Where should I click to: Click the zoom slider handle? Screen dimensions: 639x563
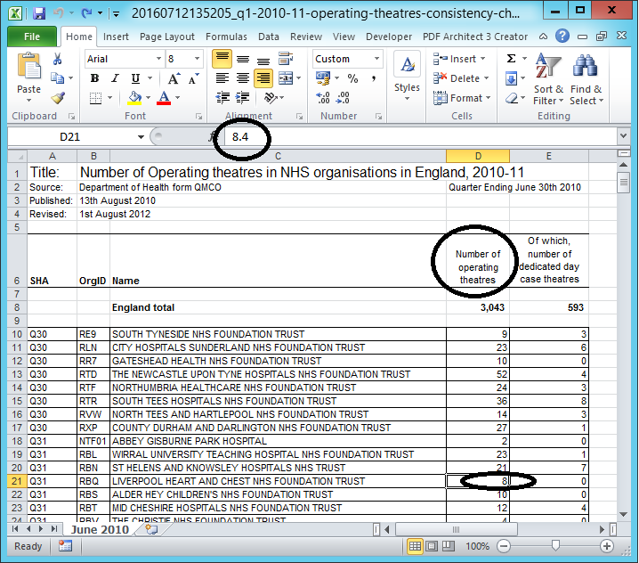tap(555, 545)
